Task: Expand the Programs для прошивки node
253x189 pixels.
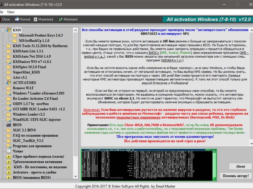Action: (x=3, y=146)
